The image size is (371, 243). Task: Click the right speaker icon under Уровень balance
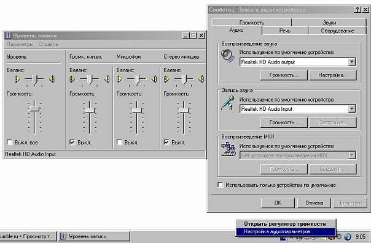[x=52, y=79]
